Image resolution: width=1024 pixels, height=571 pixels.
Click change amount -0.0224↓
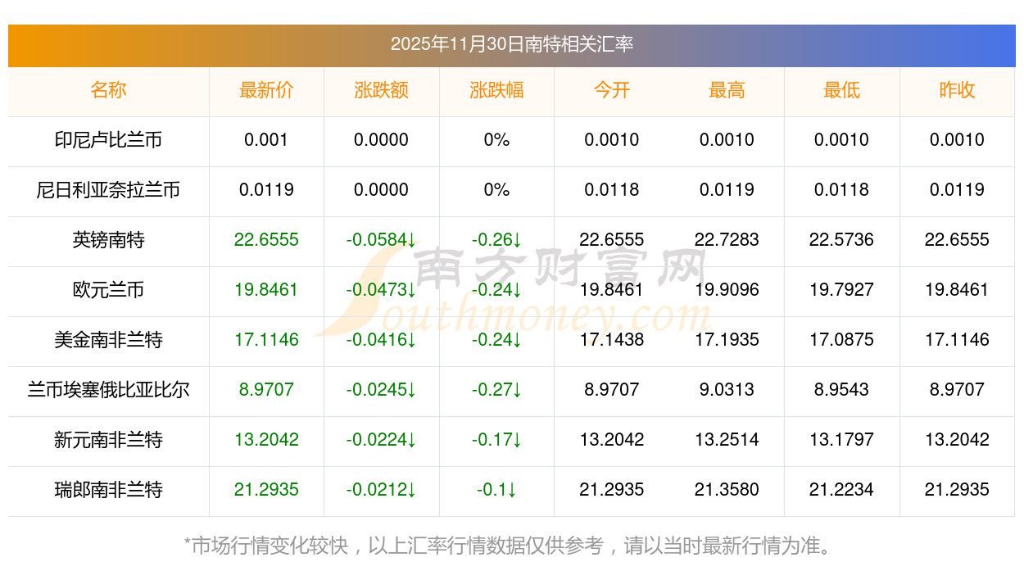(382, 440)
